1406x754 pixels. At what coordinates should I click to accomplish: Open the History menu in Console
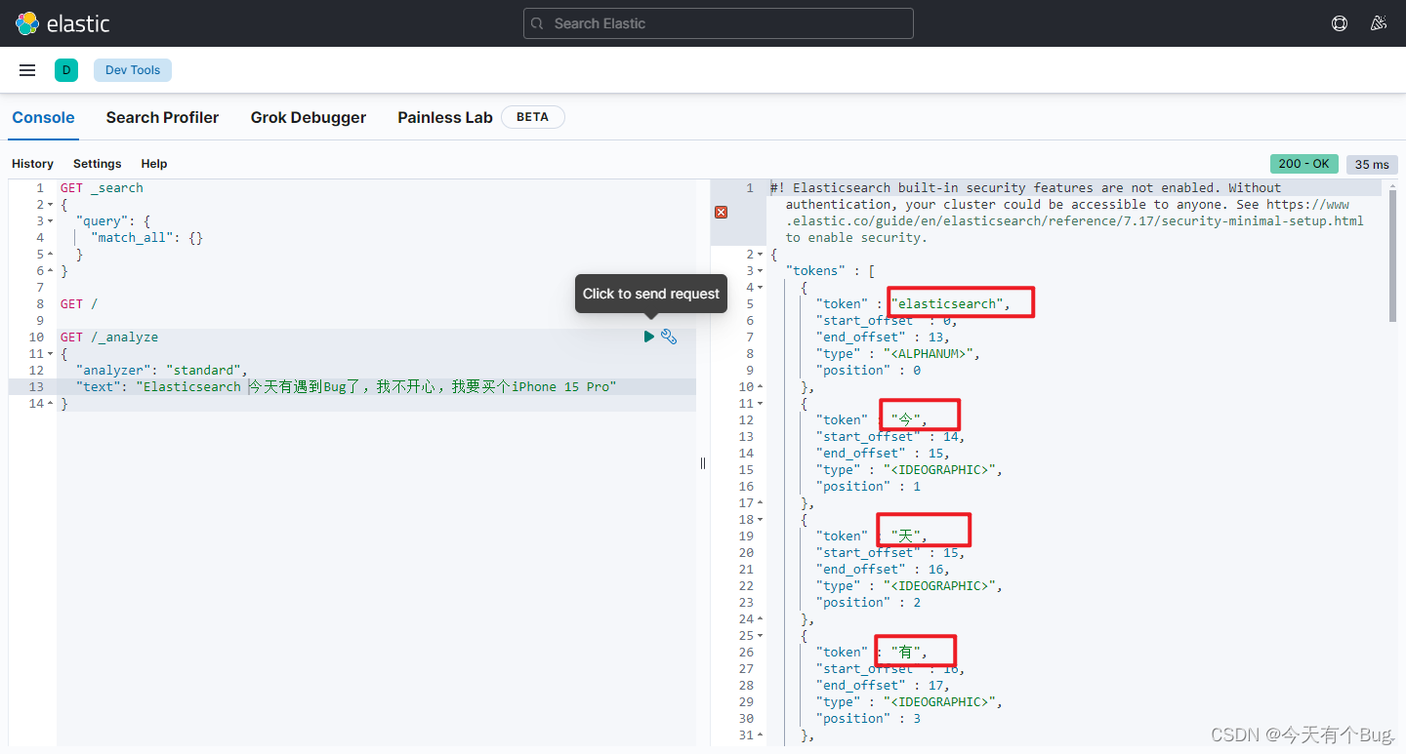[32, 164]
